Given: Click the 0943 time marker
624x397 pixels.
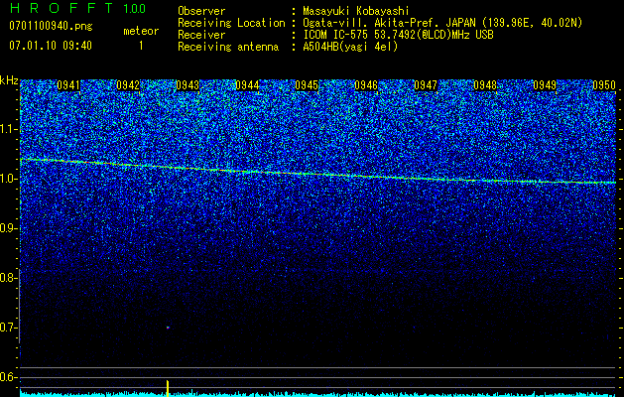Looking at the screenshot, I should [x=187, y=85].
